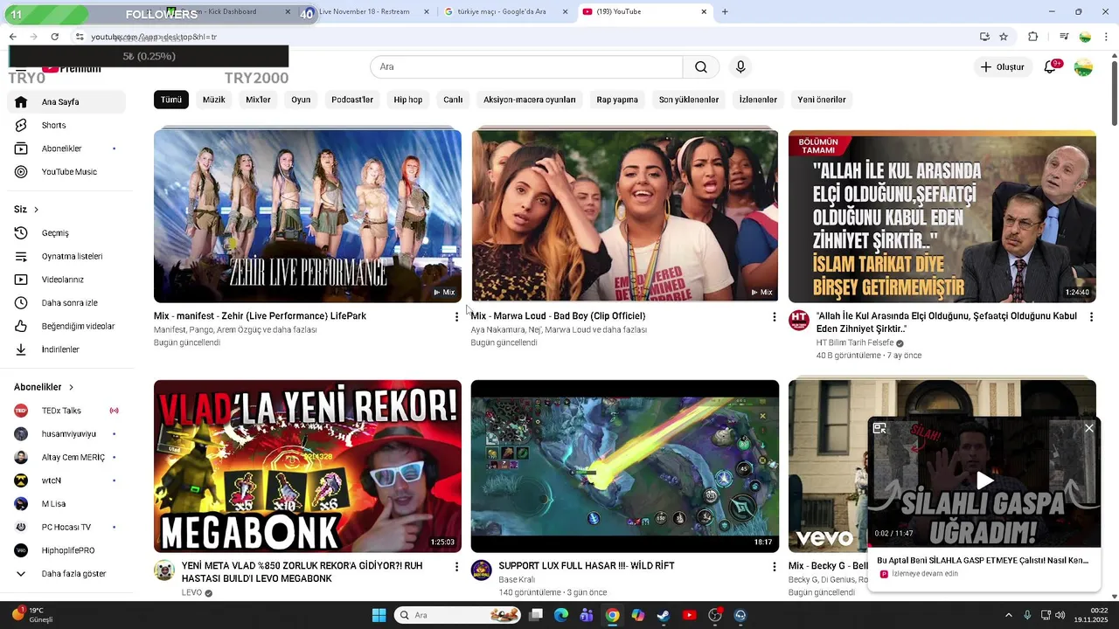This screenshot has width=1119, height=629.
Task: Open İndirilenler downloads
Action: coord(60,349)
